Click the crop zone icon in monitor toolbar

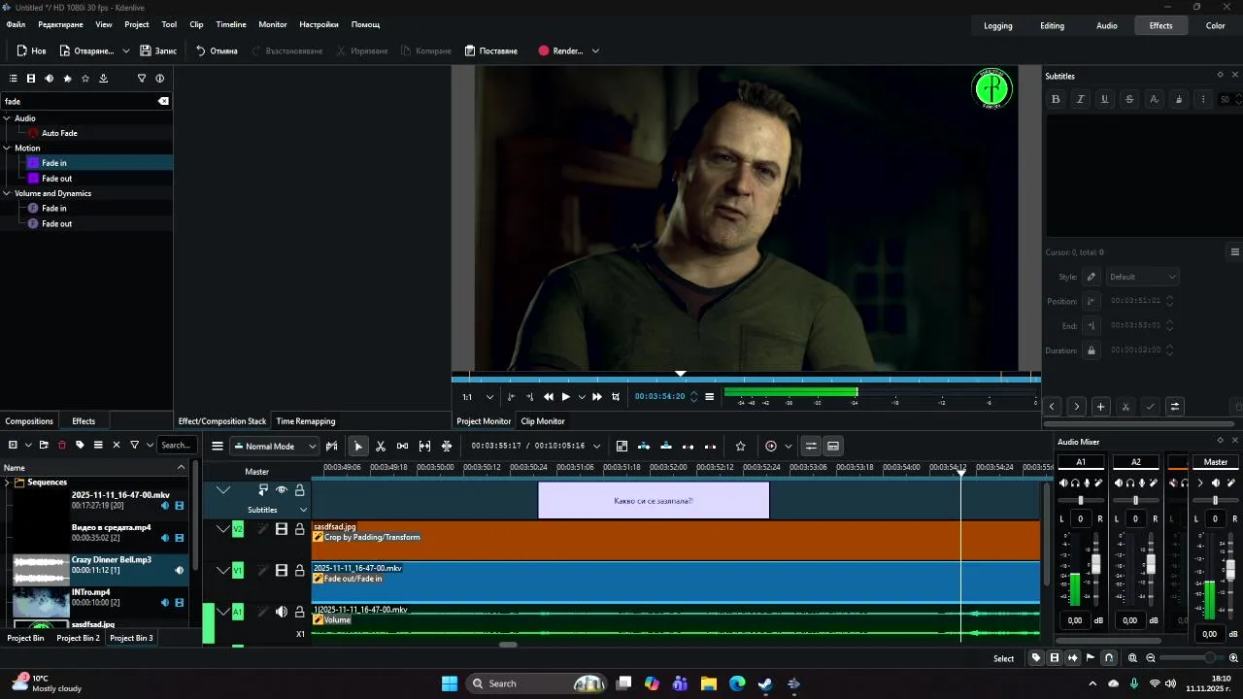pos(616,397)
